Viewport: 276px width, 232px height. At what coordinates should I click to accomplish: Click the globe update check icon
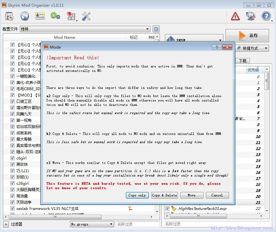coord(251,16)
